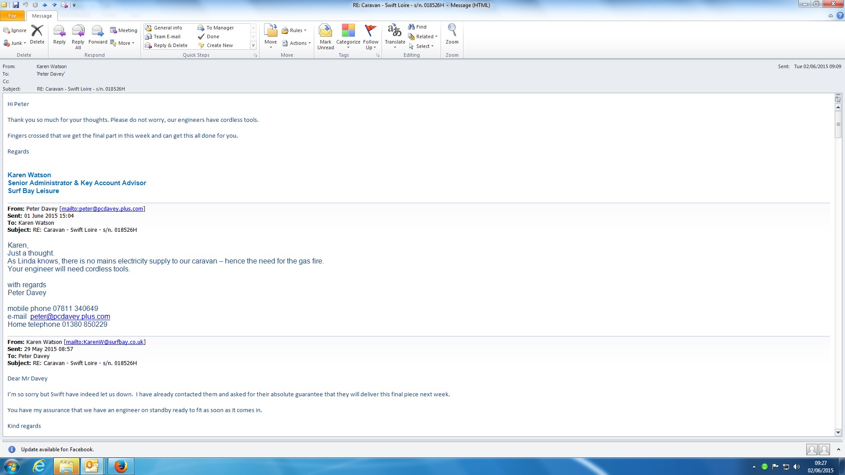
Task: Switch to the Message tab
Action: [x=42, y=16]
